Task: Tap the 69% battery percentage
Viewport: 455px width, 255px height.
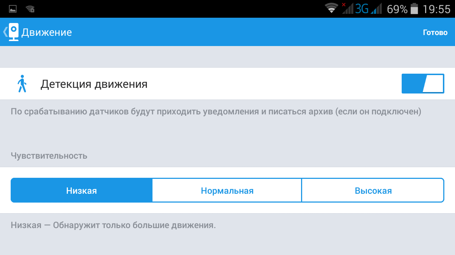Action: [397, 9]
